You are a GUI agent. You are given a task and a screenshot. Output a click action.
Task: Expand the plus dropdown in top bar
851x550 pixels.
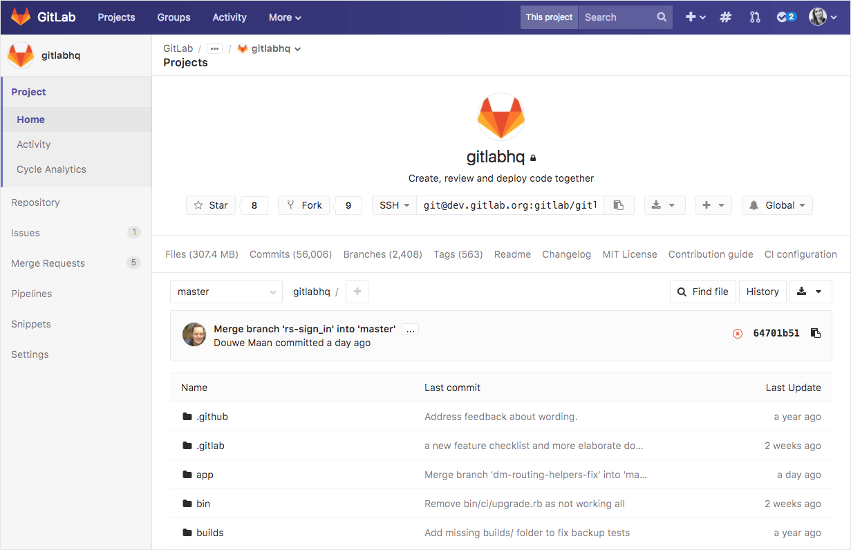point(695,17)
